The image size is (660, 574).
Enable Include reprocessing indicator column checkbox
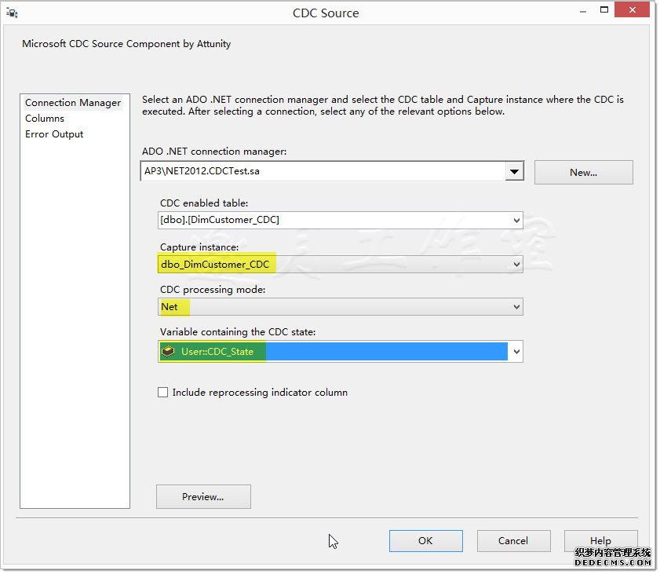(x=163, y=393)
